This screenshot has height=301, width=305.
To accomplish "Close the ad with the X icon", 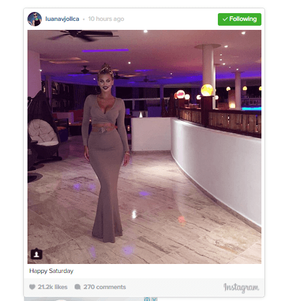I will 154,299.
